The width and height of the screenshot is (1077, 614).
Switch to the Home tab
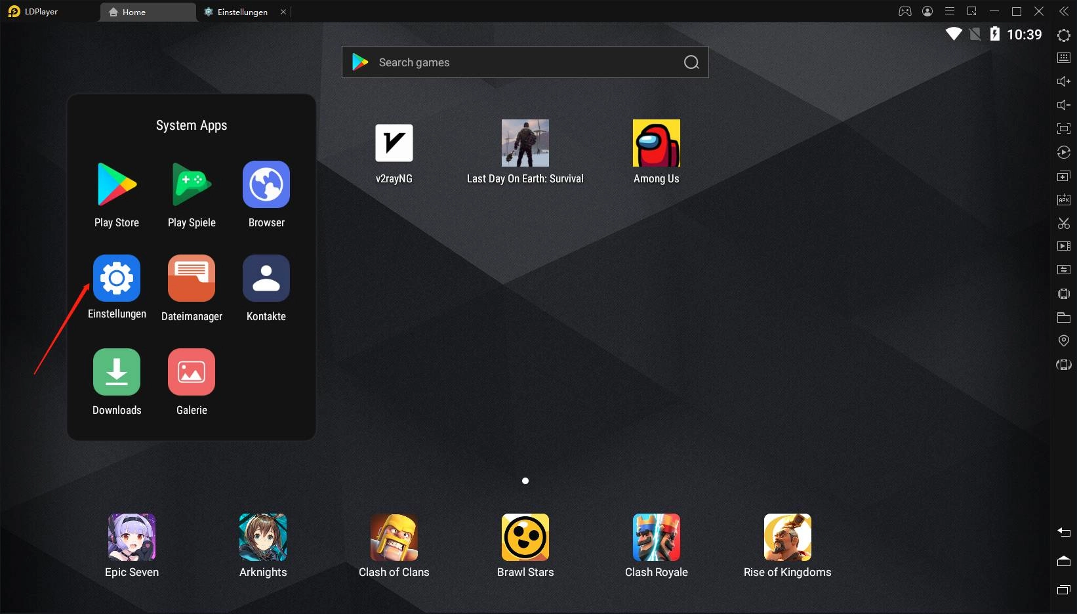[x=148, y=12]
